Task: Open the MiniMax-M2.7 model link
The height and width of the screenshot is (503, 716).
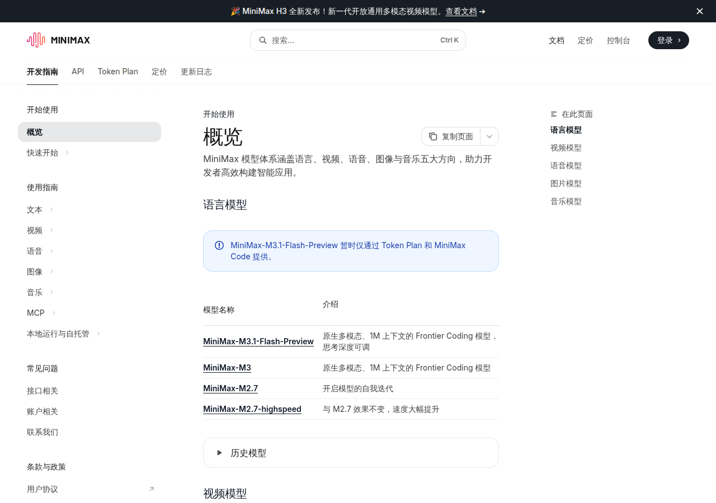Action: click(x=230, y=388)
